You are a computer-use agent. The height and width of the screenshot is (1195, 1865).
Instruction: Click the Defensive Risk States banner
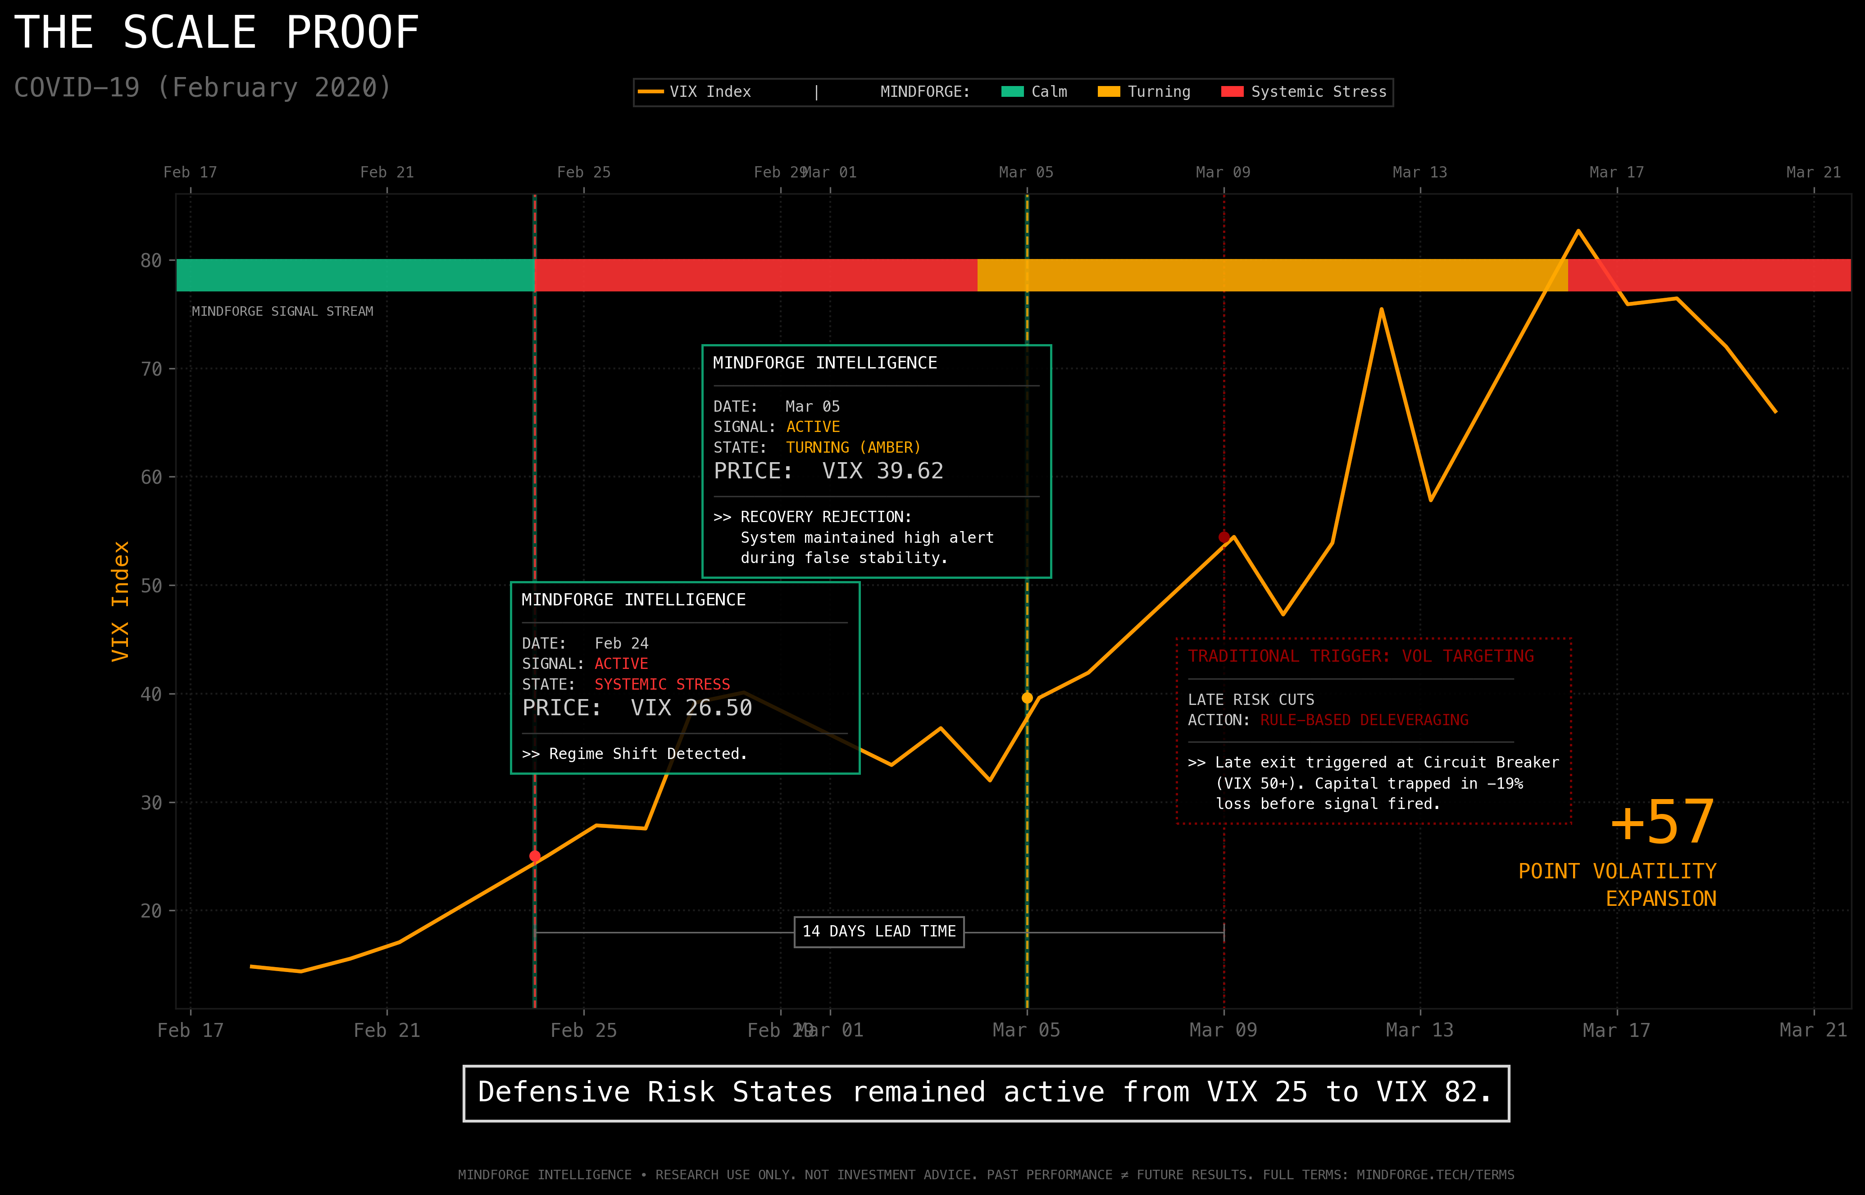pyautogui.click(x=987, y=1092)
